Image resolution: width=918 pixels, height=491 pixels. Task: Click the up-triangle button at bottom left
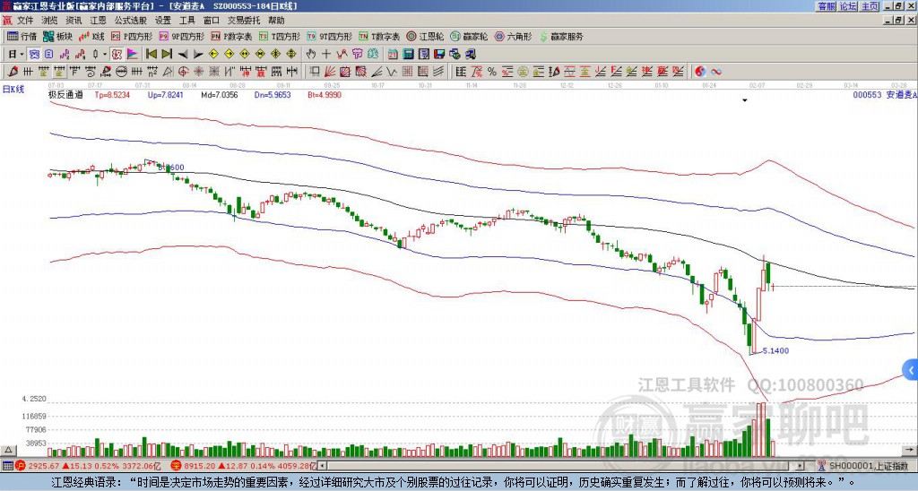coord(8,450)
